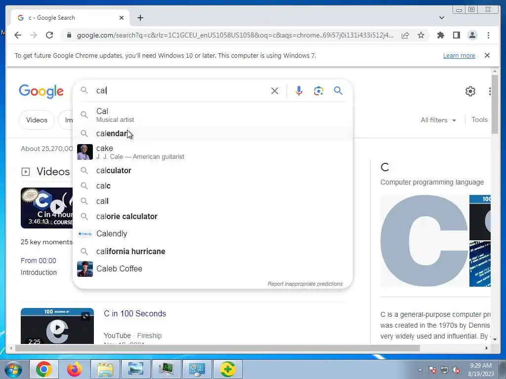Open the Extensions puzzle icon
The height and width of the screenshot is (379, 506).
440,35
